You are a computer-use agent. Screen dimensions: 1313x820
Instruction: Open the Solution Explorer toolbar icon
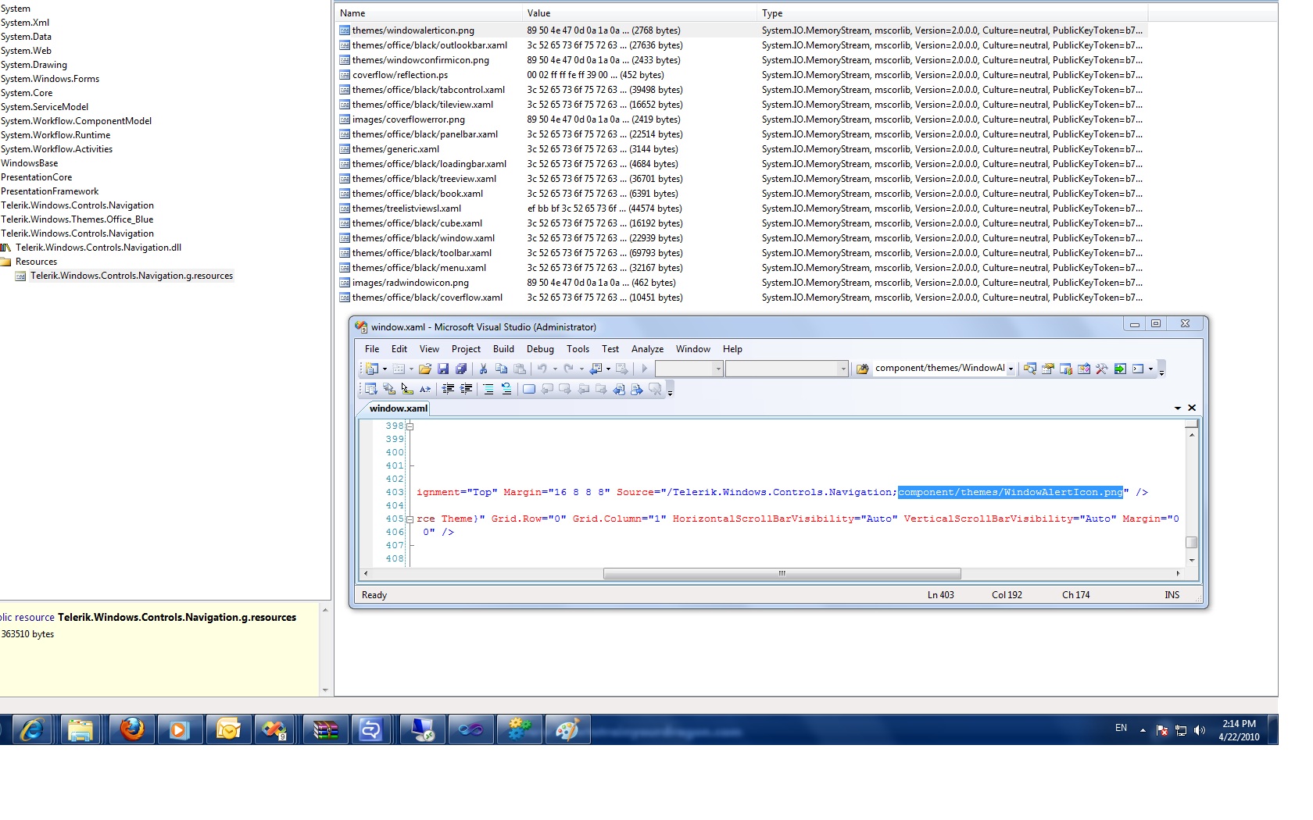tap(1030, 369)
